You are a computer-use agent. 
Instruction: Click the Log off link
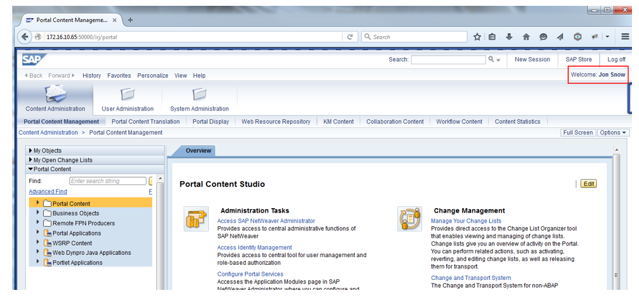point(616,60)
